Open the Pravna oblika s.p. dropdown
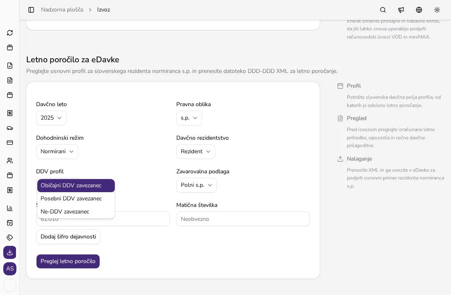The height and width of the screenshot is (295, 451). coord(189,118)
